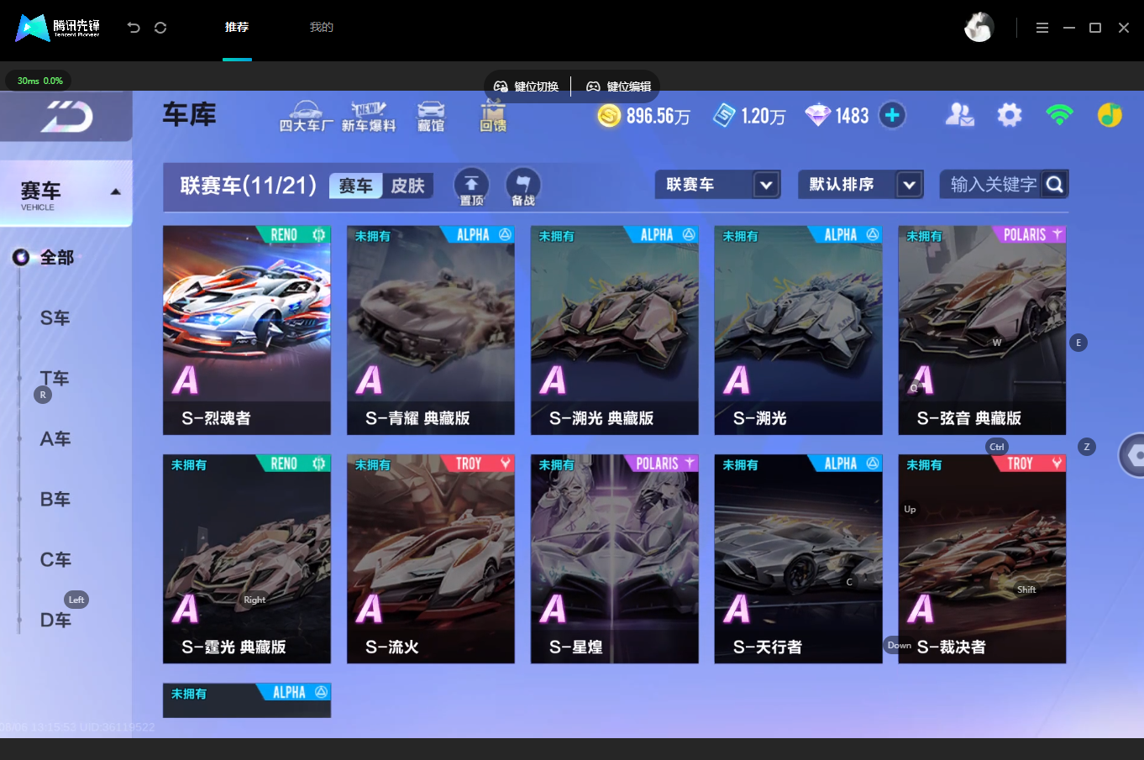The width and height of the screenshot is (1144, 760).
Task: Filter by A车 class
Action: pyautogui.click(x=55, y=439)
